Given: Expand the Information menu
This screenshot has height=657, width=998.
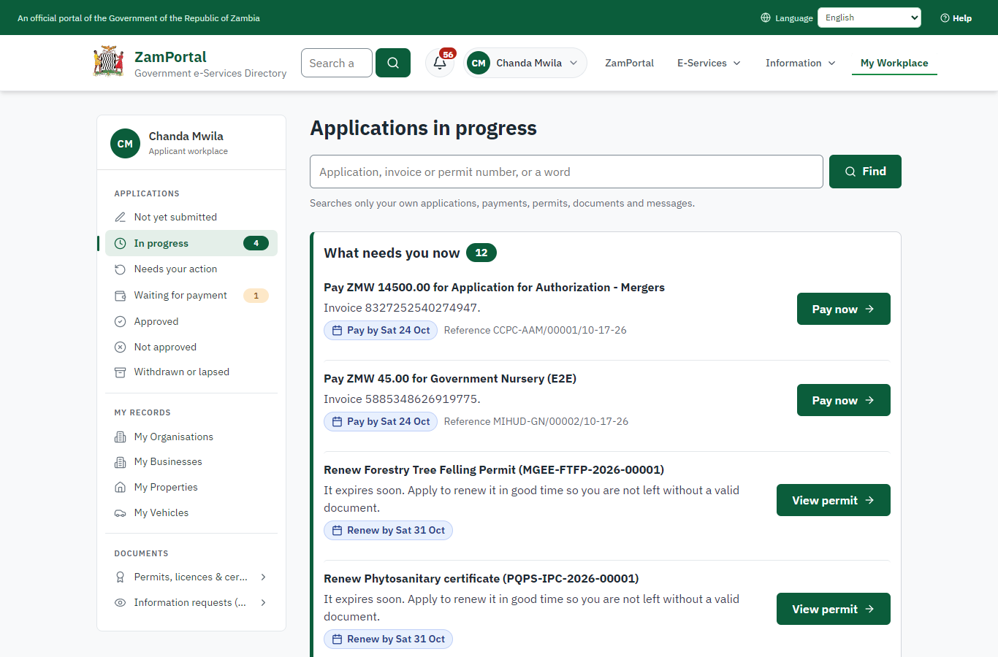Looking at the screenshot, I should pos(800,63).
